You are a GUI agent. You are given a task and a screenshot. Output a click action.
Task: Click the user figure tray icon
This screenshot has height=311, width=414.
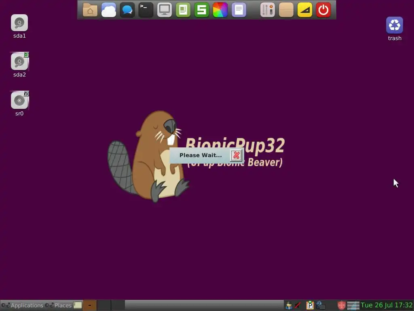tap(289, 305)
